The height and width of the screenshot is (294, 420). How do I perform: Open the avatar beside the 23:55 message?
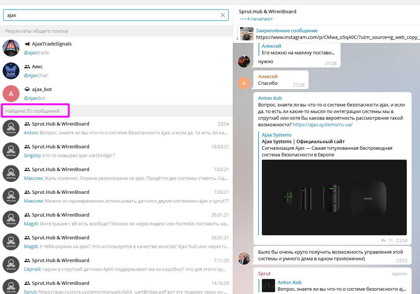244,258
